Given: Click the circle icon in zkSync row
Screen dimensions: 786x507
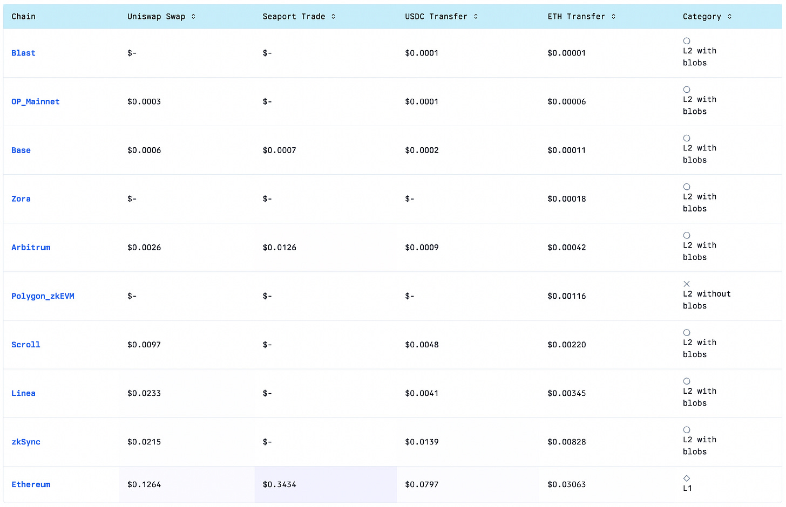Looking at the screenshot, I should pyautogui.click(x=687, y=430).
